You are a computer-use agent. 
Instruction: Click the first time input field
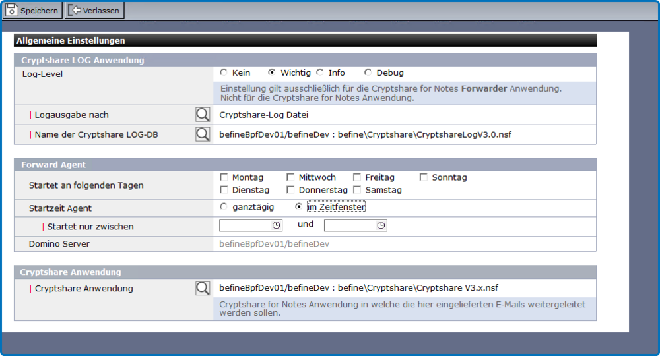point(245,225)
